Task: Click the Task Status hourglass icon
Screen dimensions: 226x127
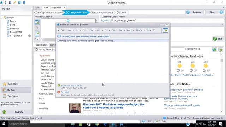Action: tap(5, 96)
